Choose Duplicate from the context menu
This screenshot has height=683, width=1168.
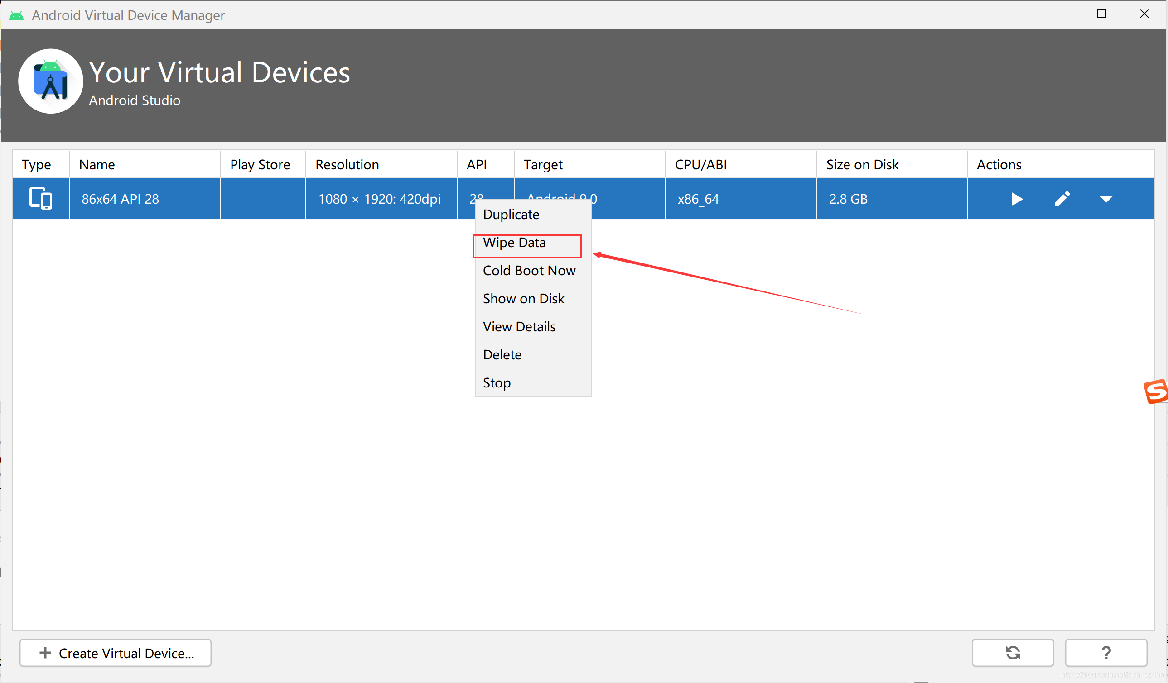coord(511,215)
